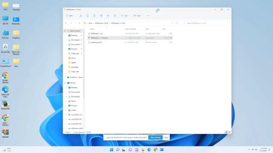The image size is (273, 153).
Task: Click KMSAuto++ v2022 in breadcrumb path
Action: [x=102, y=23]
